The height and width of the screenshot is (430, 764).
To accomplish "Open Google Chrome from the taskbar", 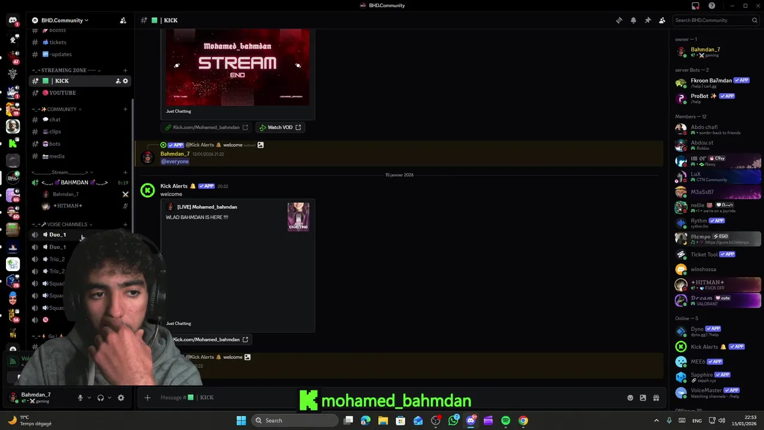I will click(x=523, y=420).
